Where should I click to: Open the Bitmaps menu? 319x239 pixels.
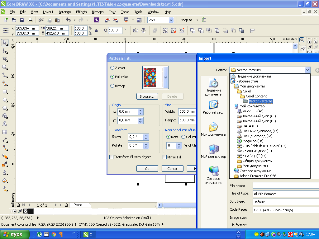click(x=98, y=12)
